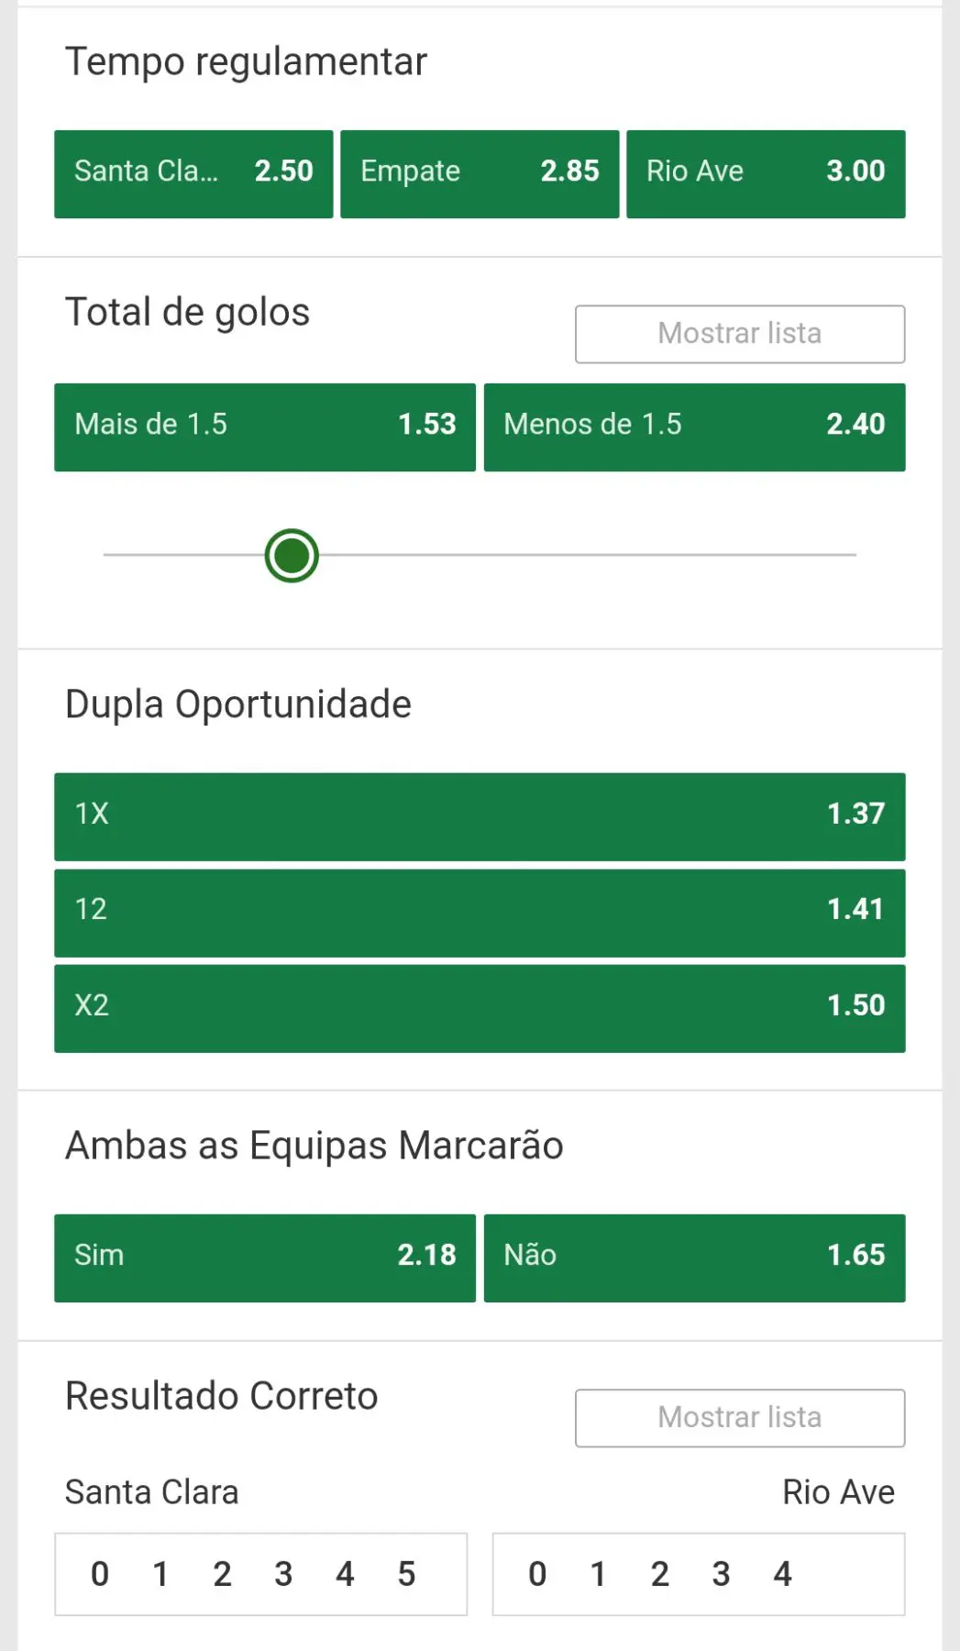The width and height of the screenshot is (960, 1651).
Task: Select Não for both teams scoring
Action: (x=694, y=1258)
